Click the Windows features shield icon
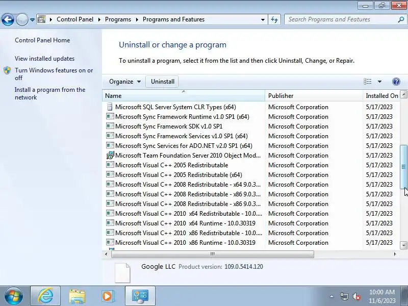The image size is (408, 306). 7,70
